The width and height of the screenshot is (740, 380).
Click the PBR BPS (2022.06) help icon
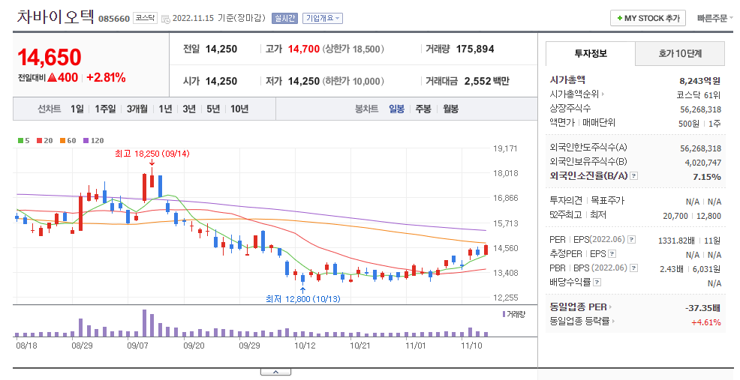(x=634, y=268)
